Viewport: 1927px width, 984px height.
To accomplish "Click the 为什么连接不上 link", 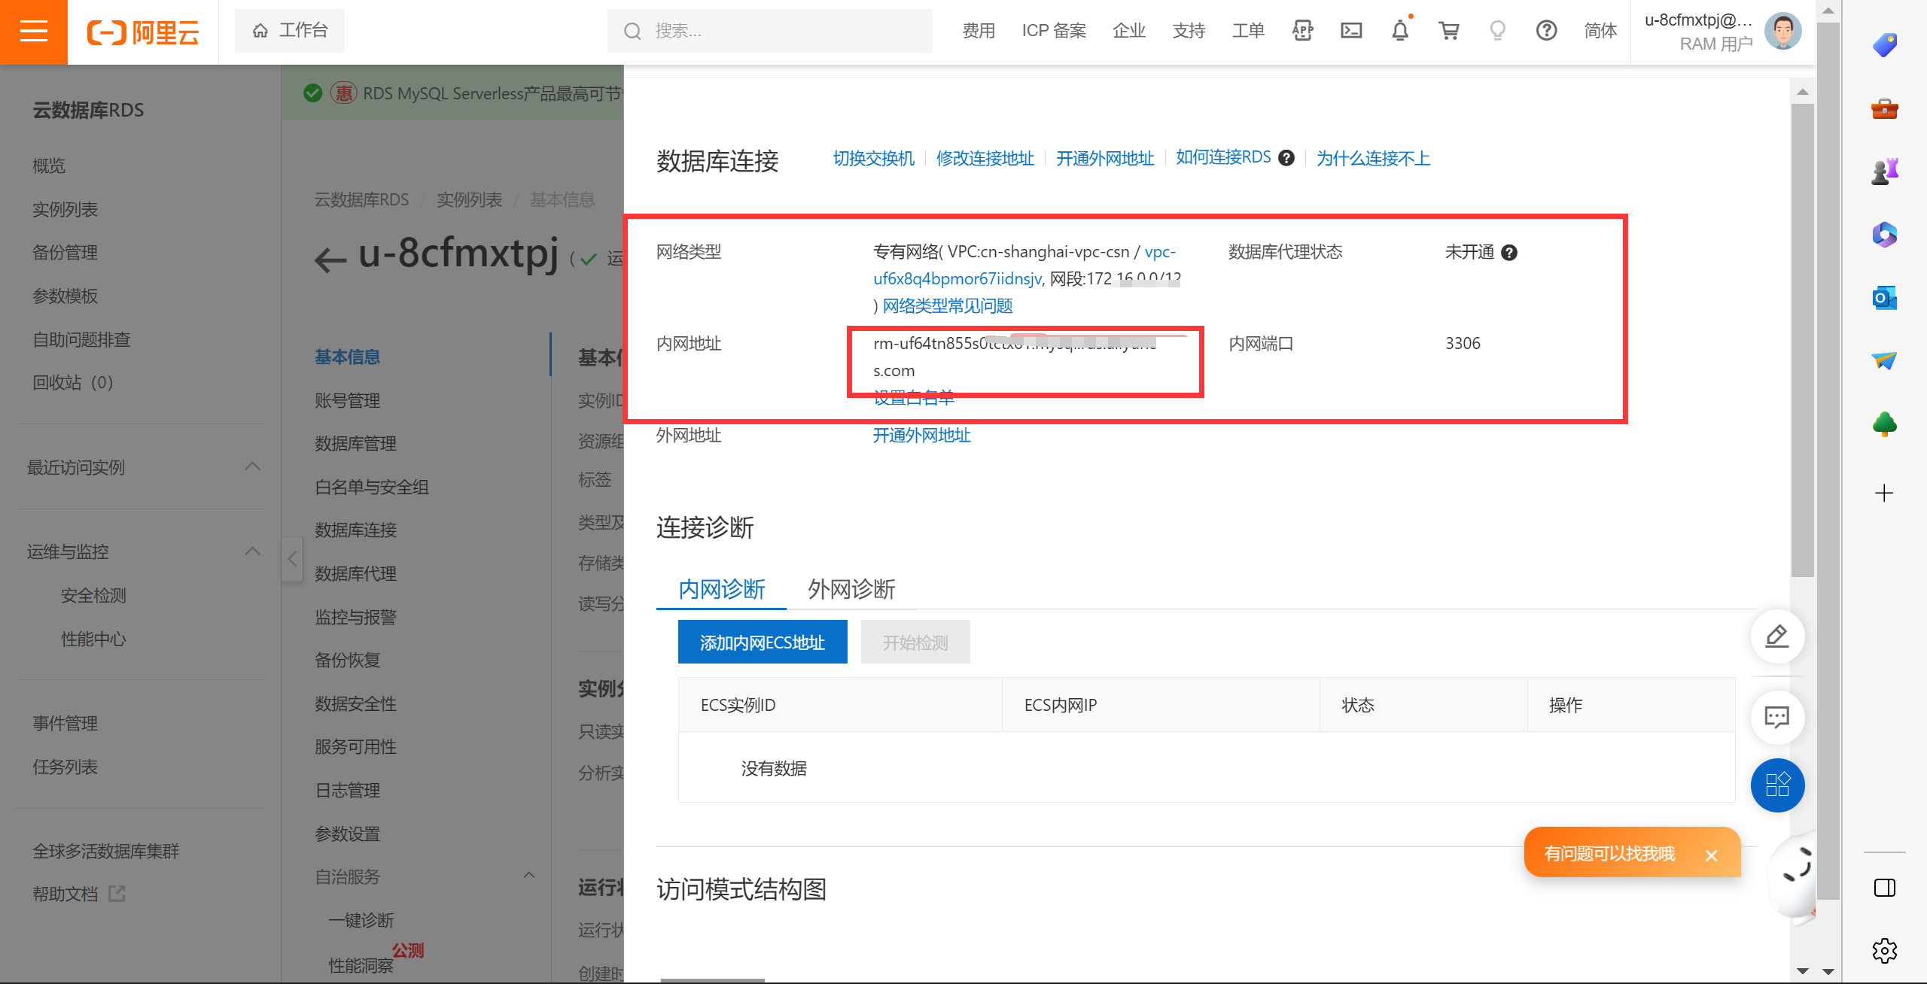I will tap(1373, 158).
